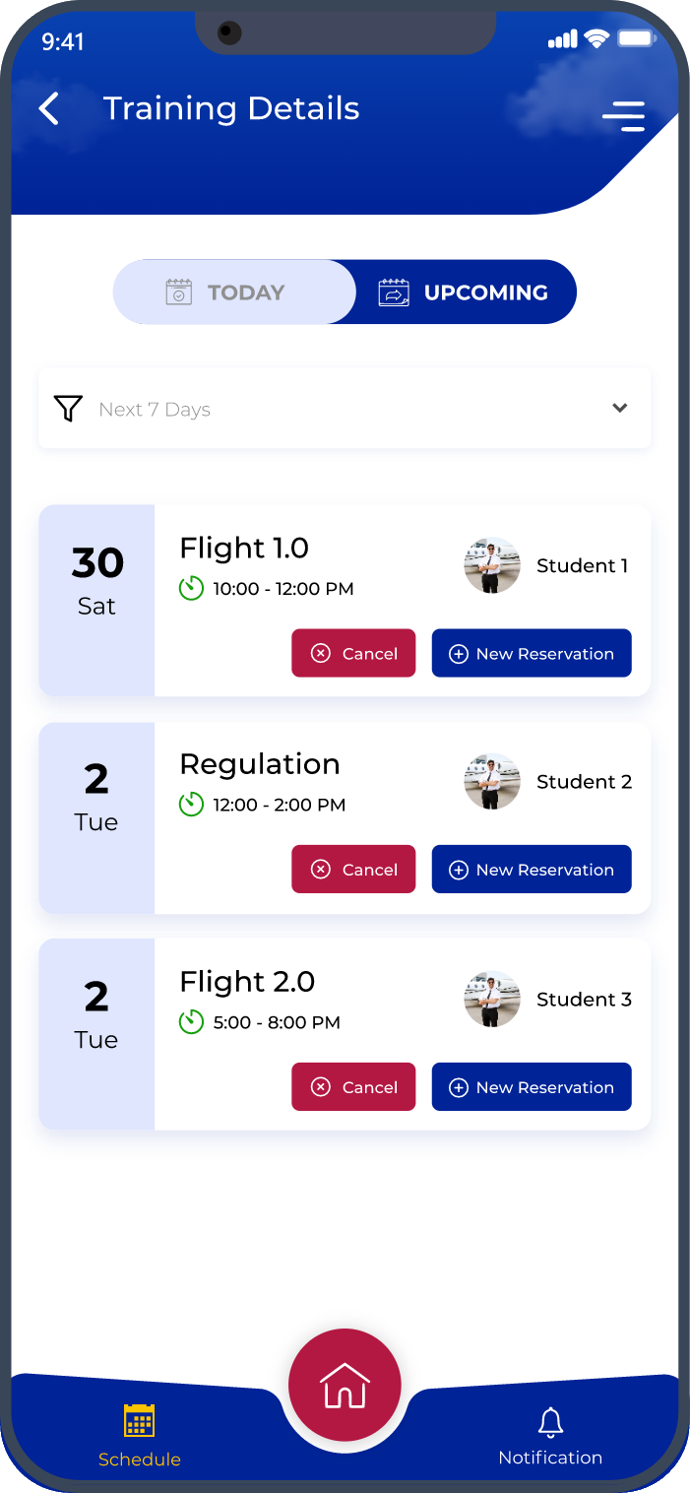This screenshot has width=690, height=1493.
Task: Cancel the Flight 2.0 session
Action: [353, 1086]
